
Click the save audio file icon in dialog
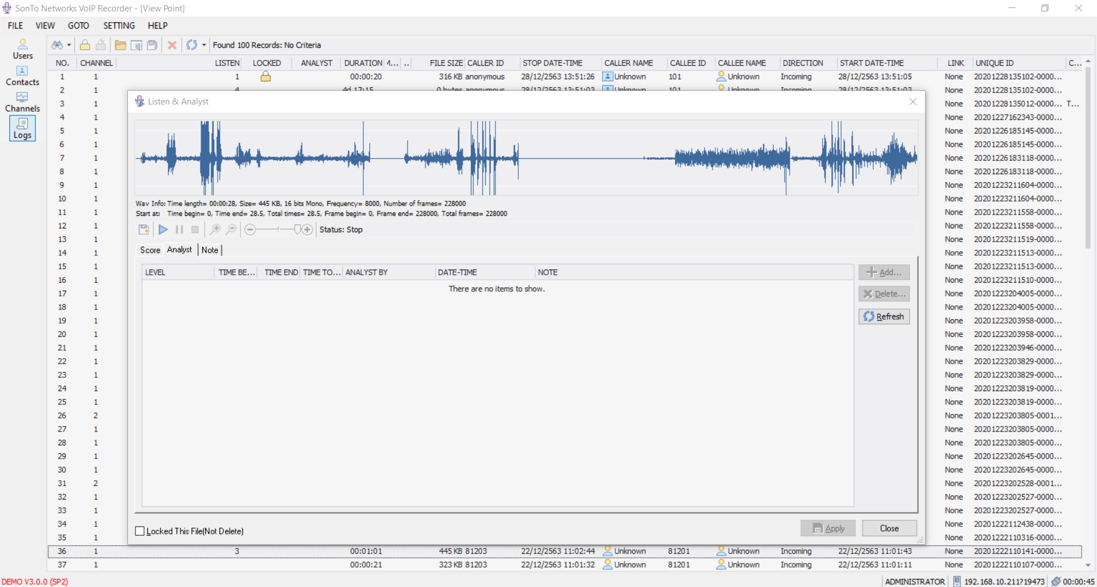144,230
